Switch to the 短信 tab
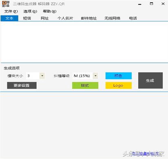 click(x=27, y=18)
